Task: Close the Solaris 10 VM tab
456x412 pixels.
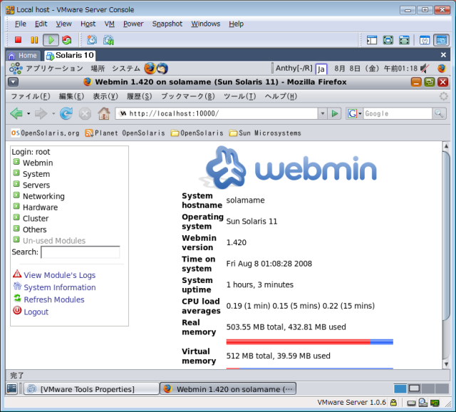Action: click(x=443, y=55)
